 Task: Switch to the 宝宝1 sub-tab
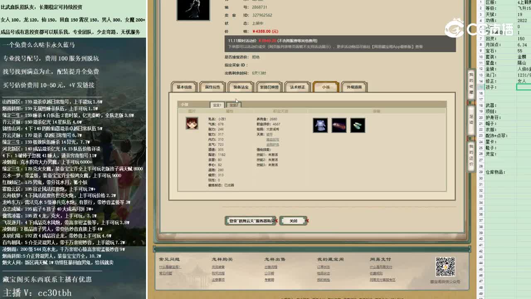(x=217, y=105)
